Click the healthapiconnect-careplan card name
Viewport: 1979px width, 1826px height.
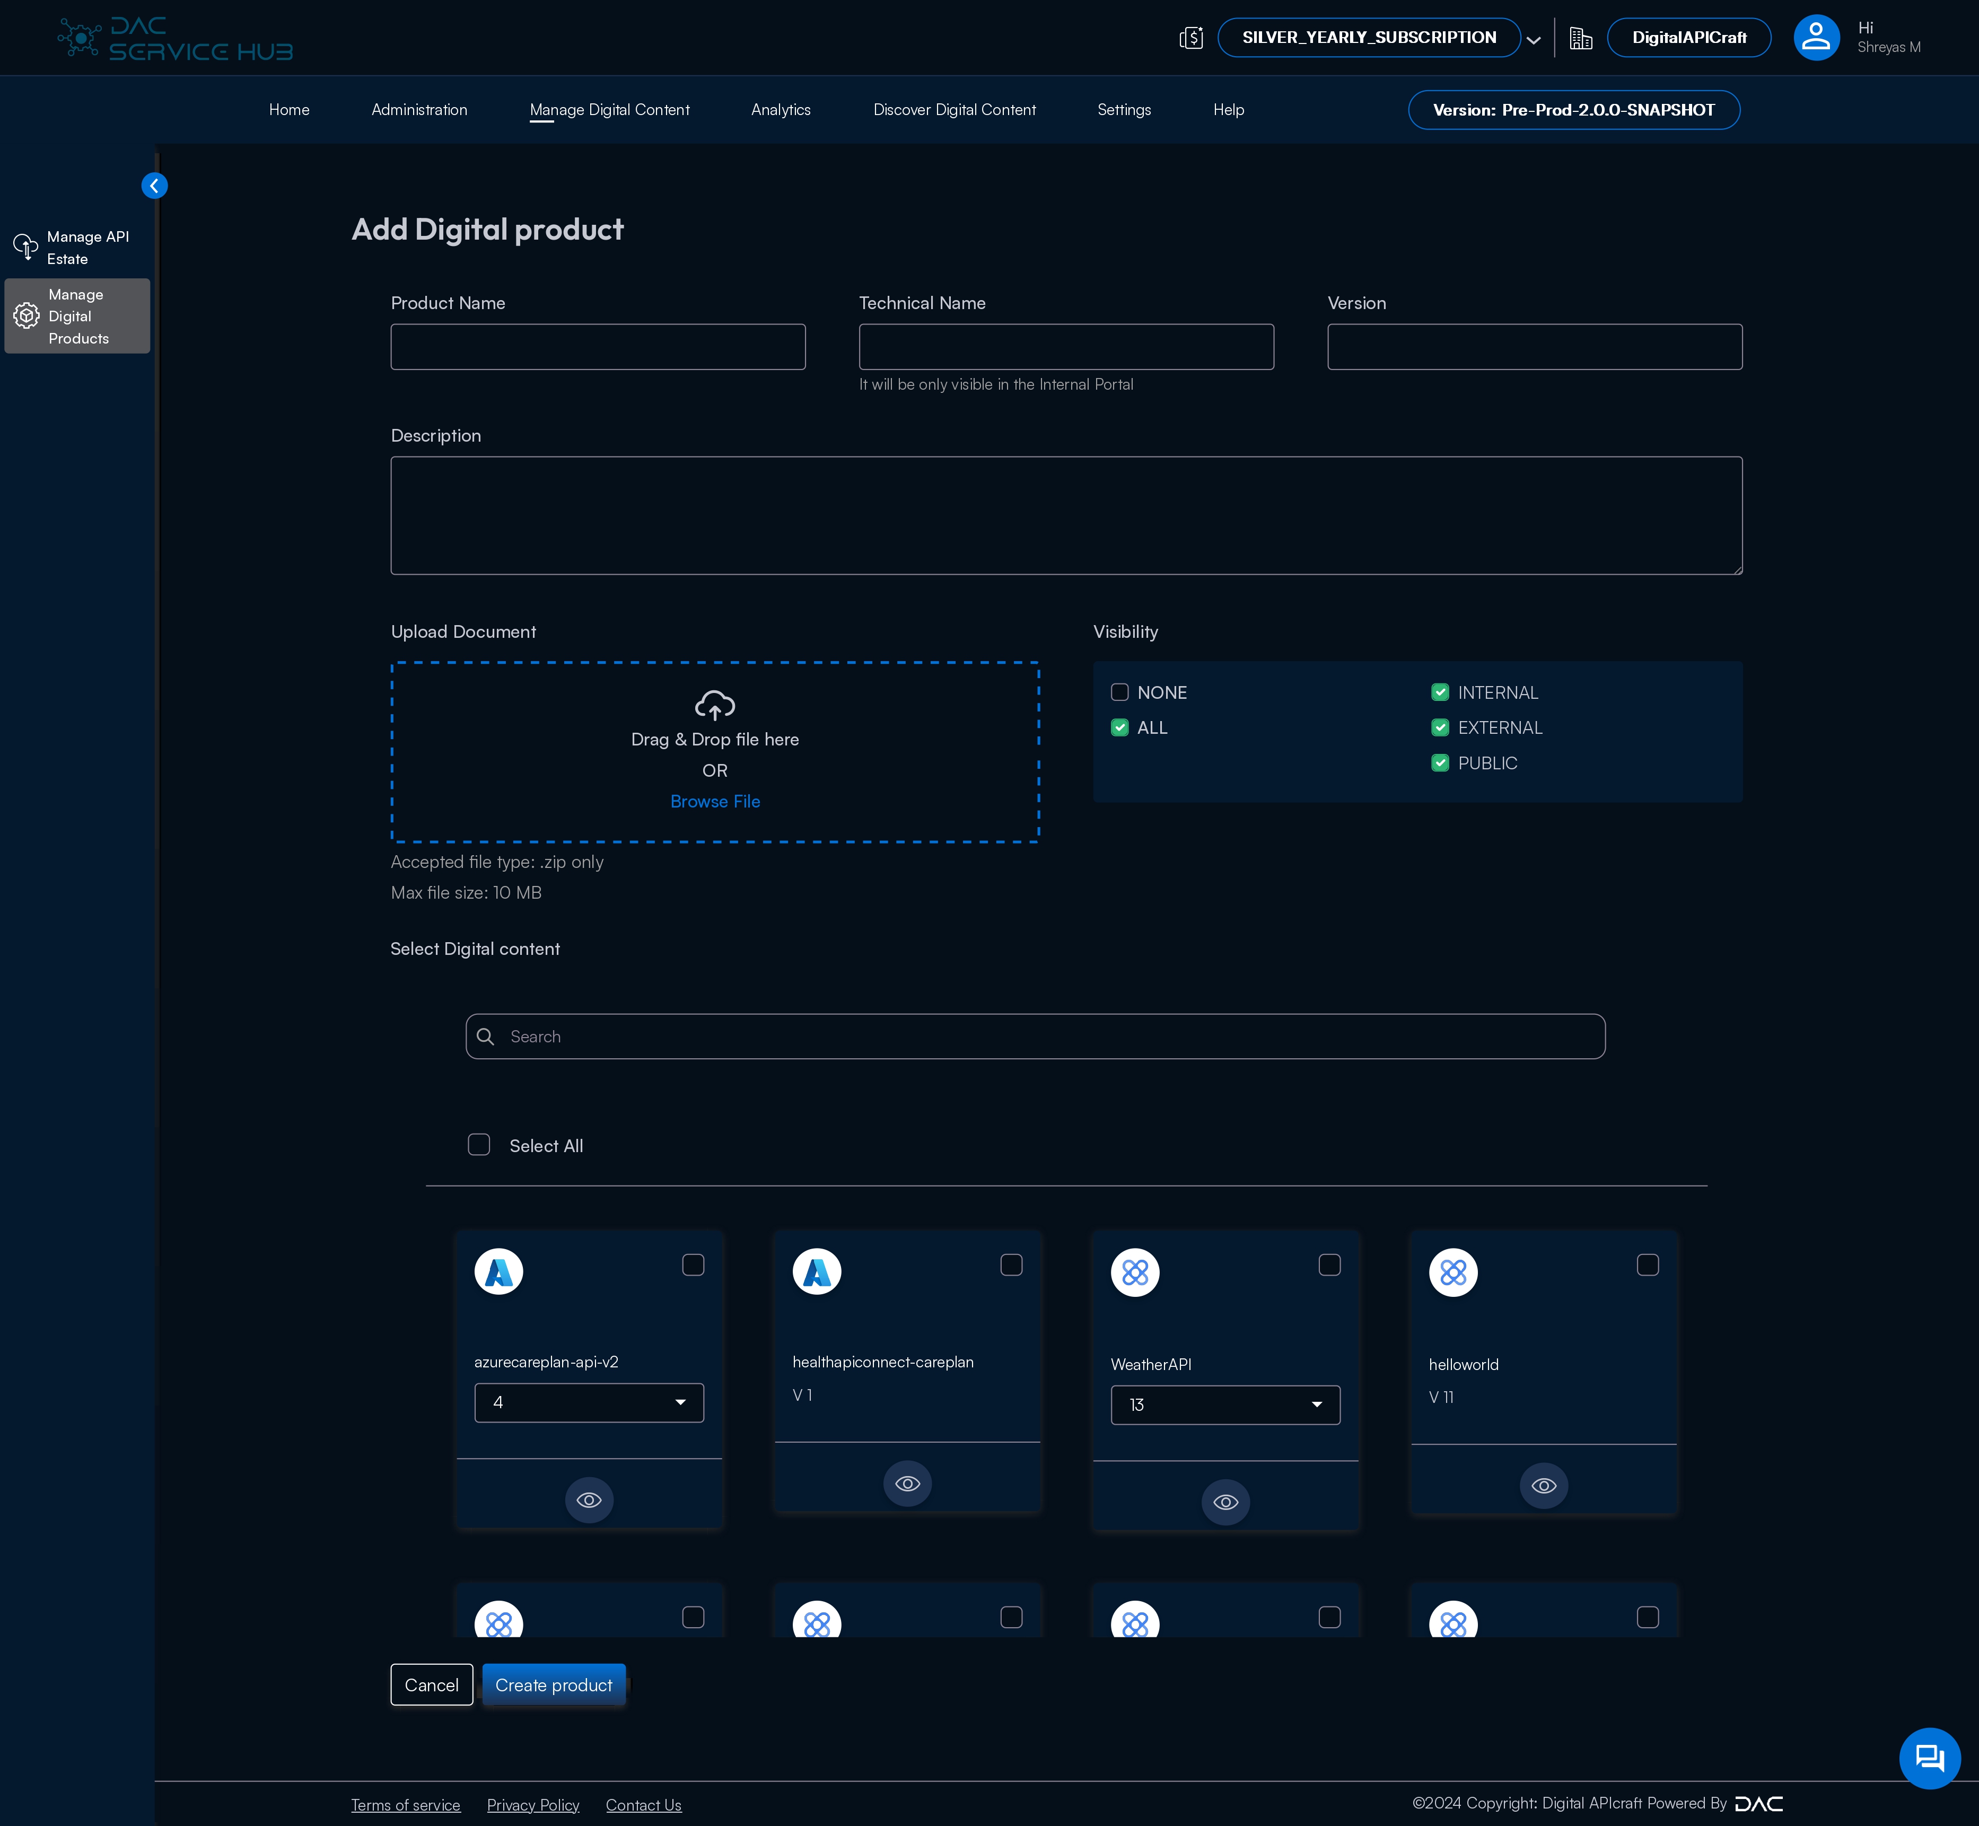[883, 1362]
